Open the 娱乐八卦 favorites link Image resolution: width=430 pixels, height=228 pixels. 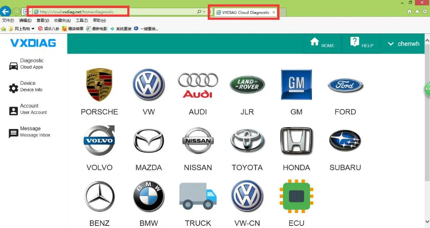49,29
